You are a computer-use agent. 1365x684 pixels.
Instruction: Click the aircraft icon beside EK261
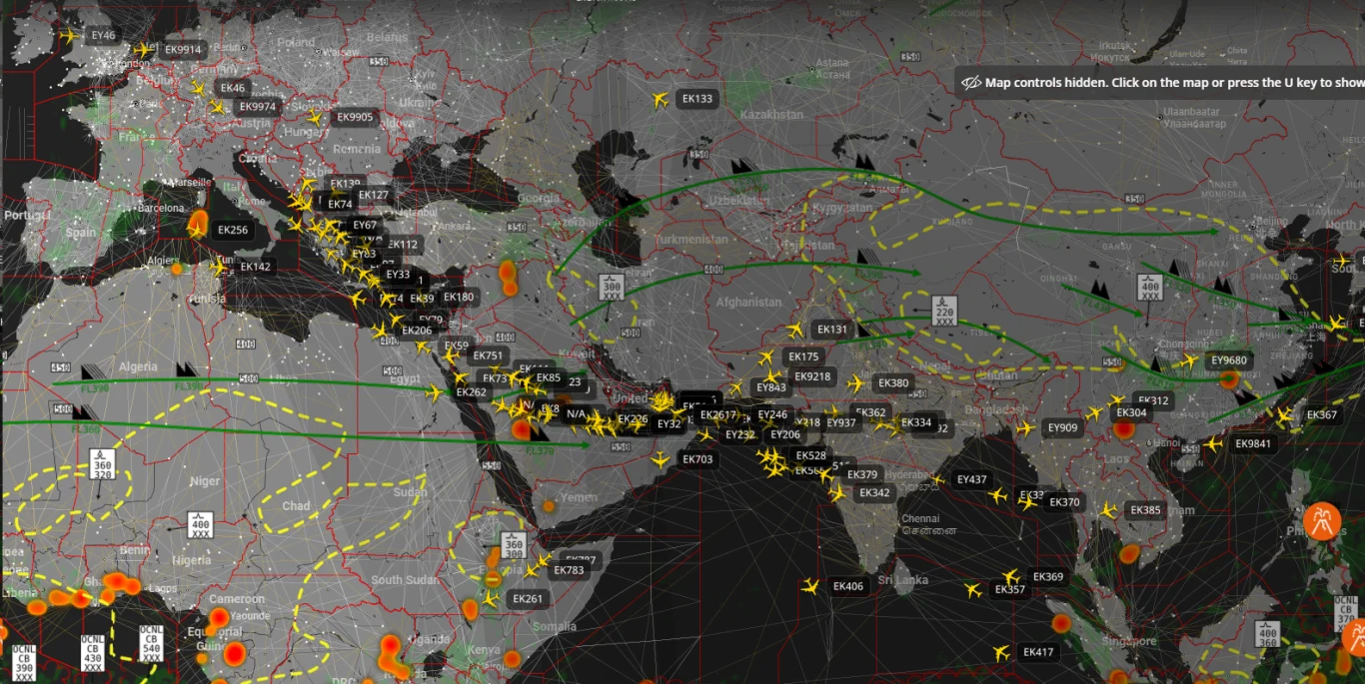click(x=491, y=599)
